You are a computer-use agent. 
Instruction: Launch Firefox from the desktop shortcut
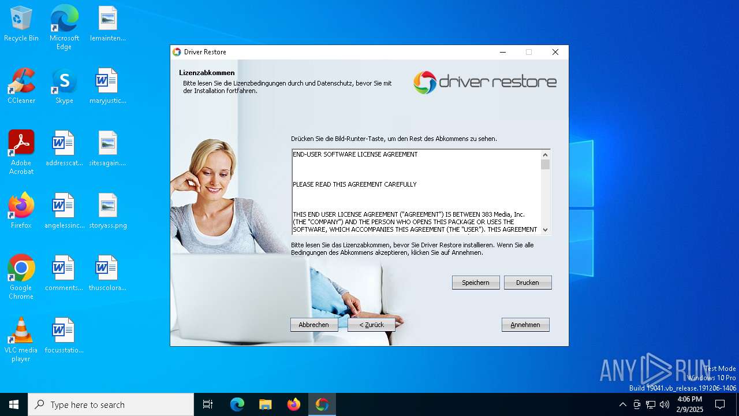click(x=21, y=211)
